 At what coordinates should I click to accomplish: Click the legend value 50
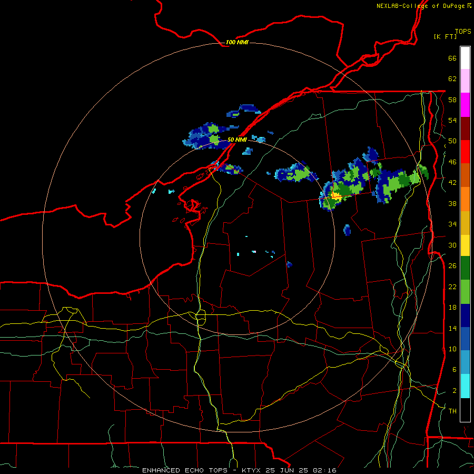452,141
